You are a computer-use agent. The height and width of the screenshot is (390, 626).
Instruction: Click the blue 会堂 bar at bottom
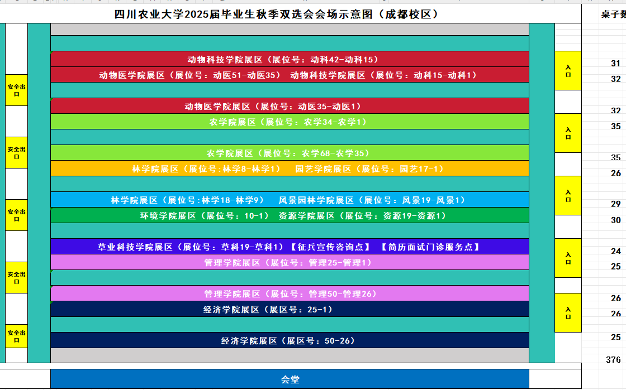tap(290, 379)
